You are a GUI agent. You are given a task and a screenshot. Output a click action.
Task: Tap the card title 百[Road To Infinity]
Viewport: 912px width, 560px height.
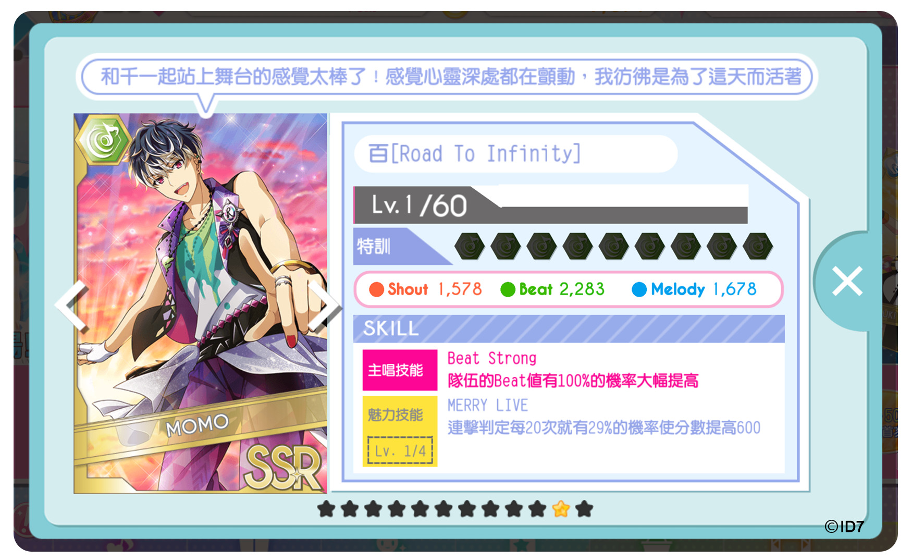point(475,154)
